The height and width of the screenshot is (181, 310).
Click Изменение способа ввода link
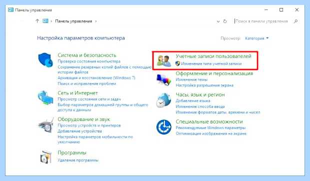pyautogui.click(x=200, y=106)
